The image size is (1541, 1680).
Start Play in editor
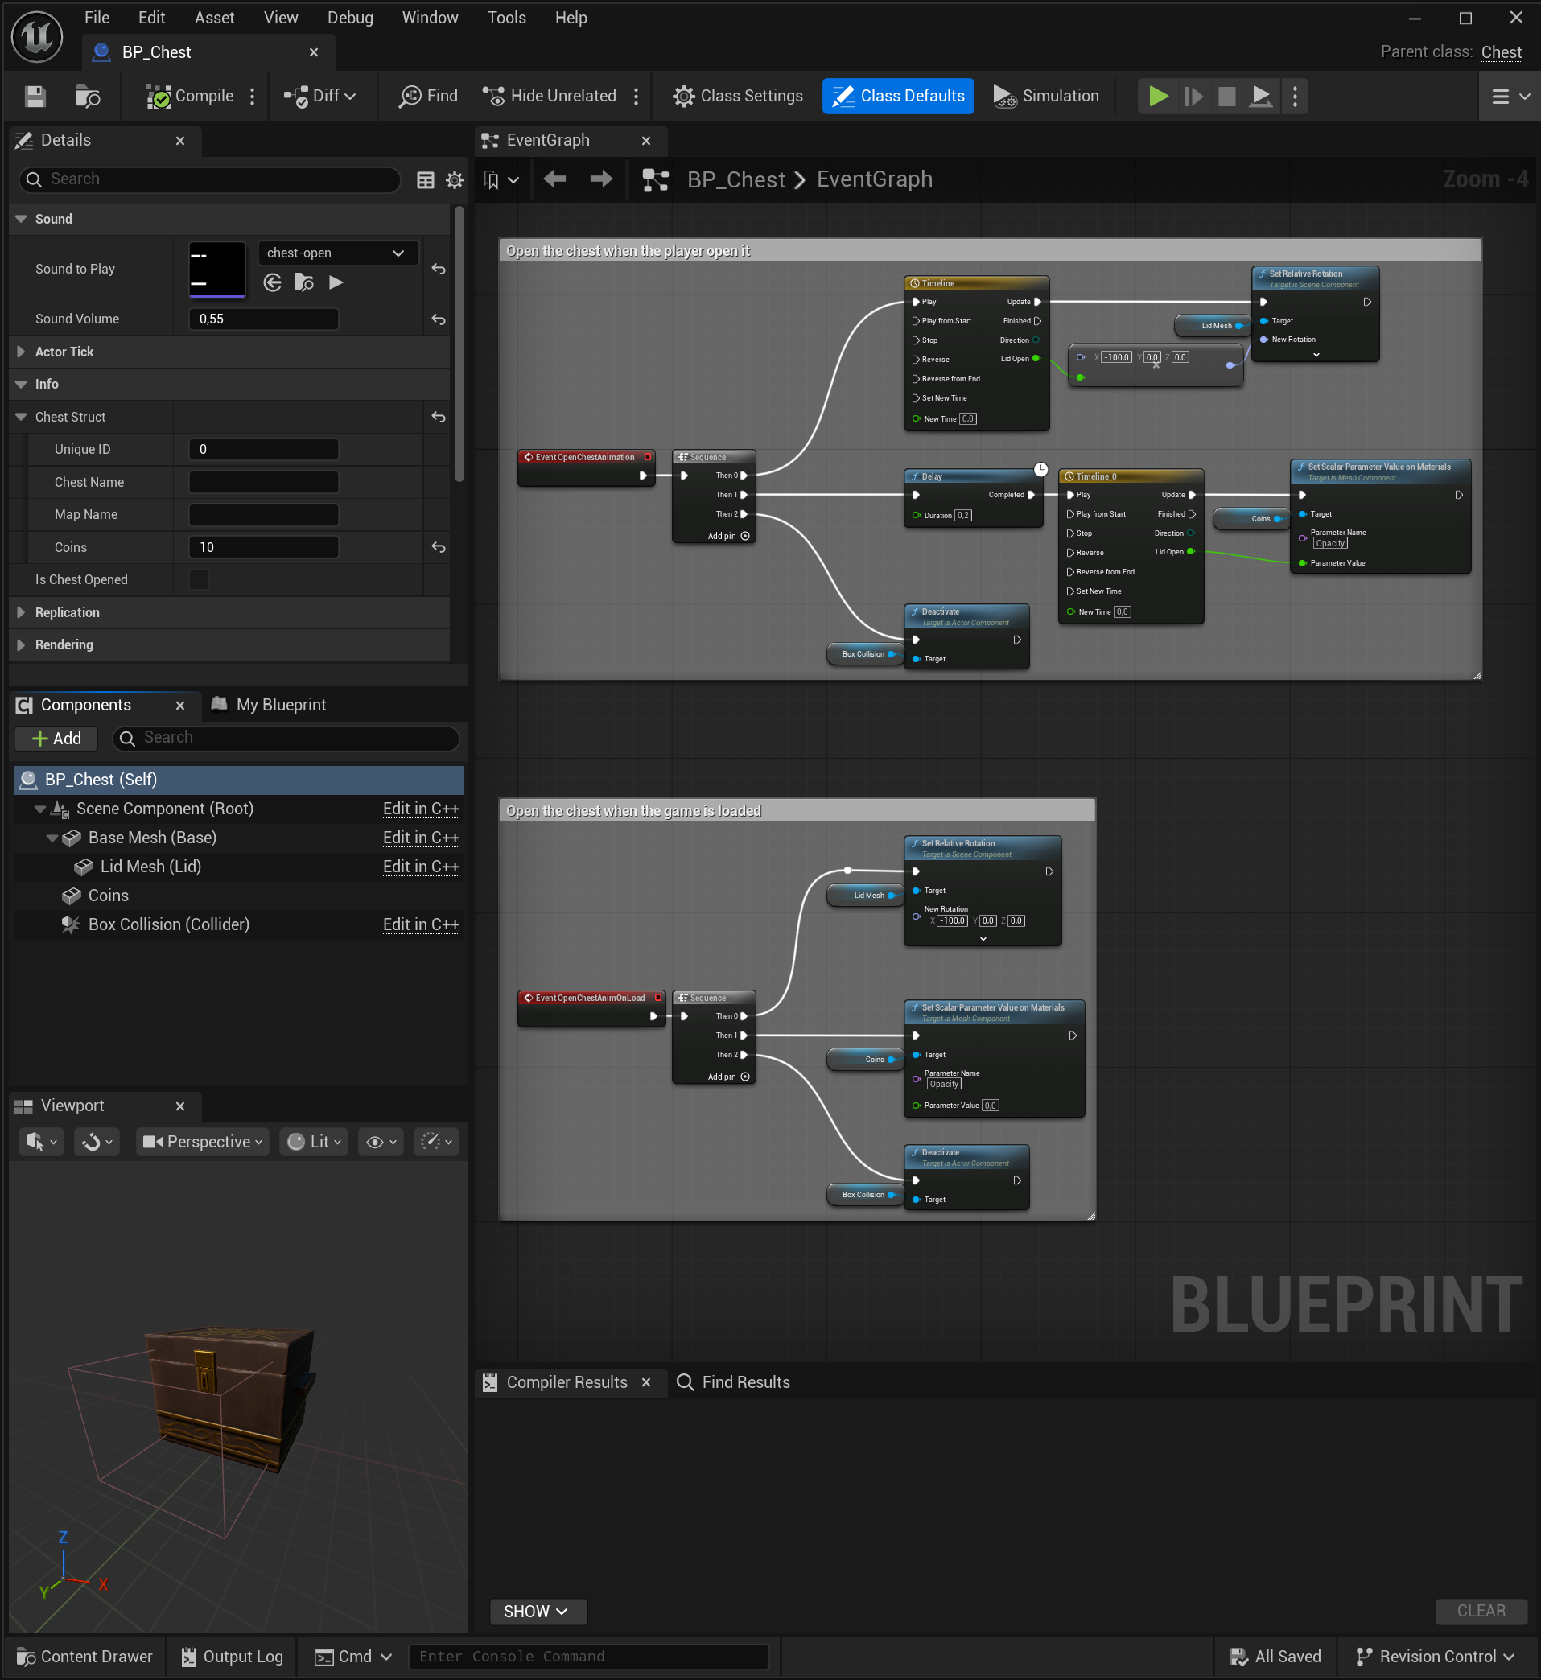click(1158, 96)
